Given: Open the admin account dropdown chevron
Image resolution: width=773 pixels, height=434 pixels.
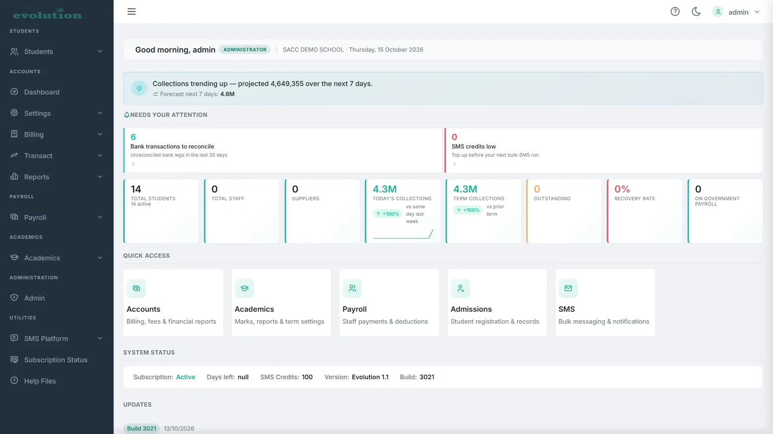Looking at the screenshot, I should coord(757,12).
